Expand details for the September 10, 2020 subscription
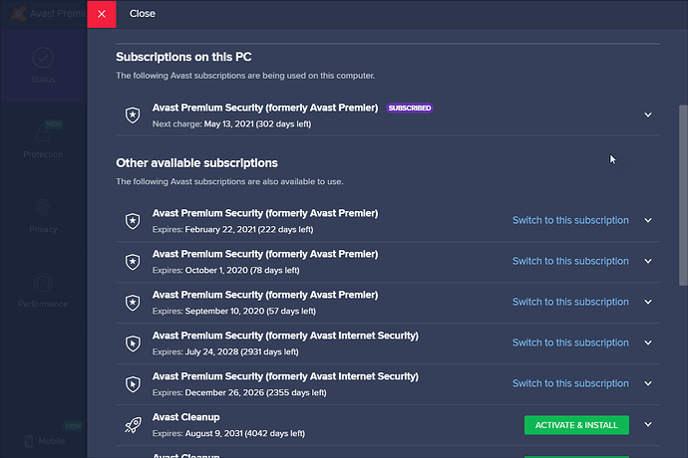 648,303
